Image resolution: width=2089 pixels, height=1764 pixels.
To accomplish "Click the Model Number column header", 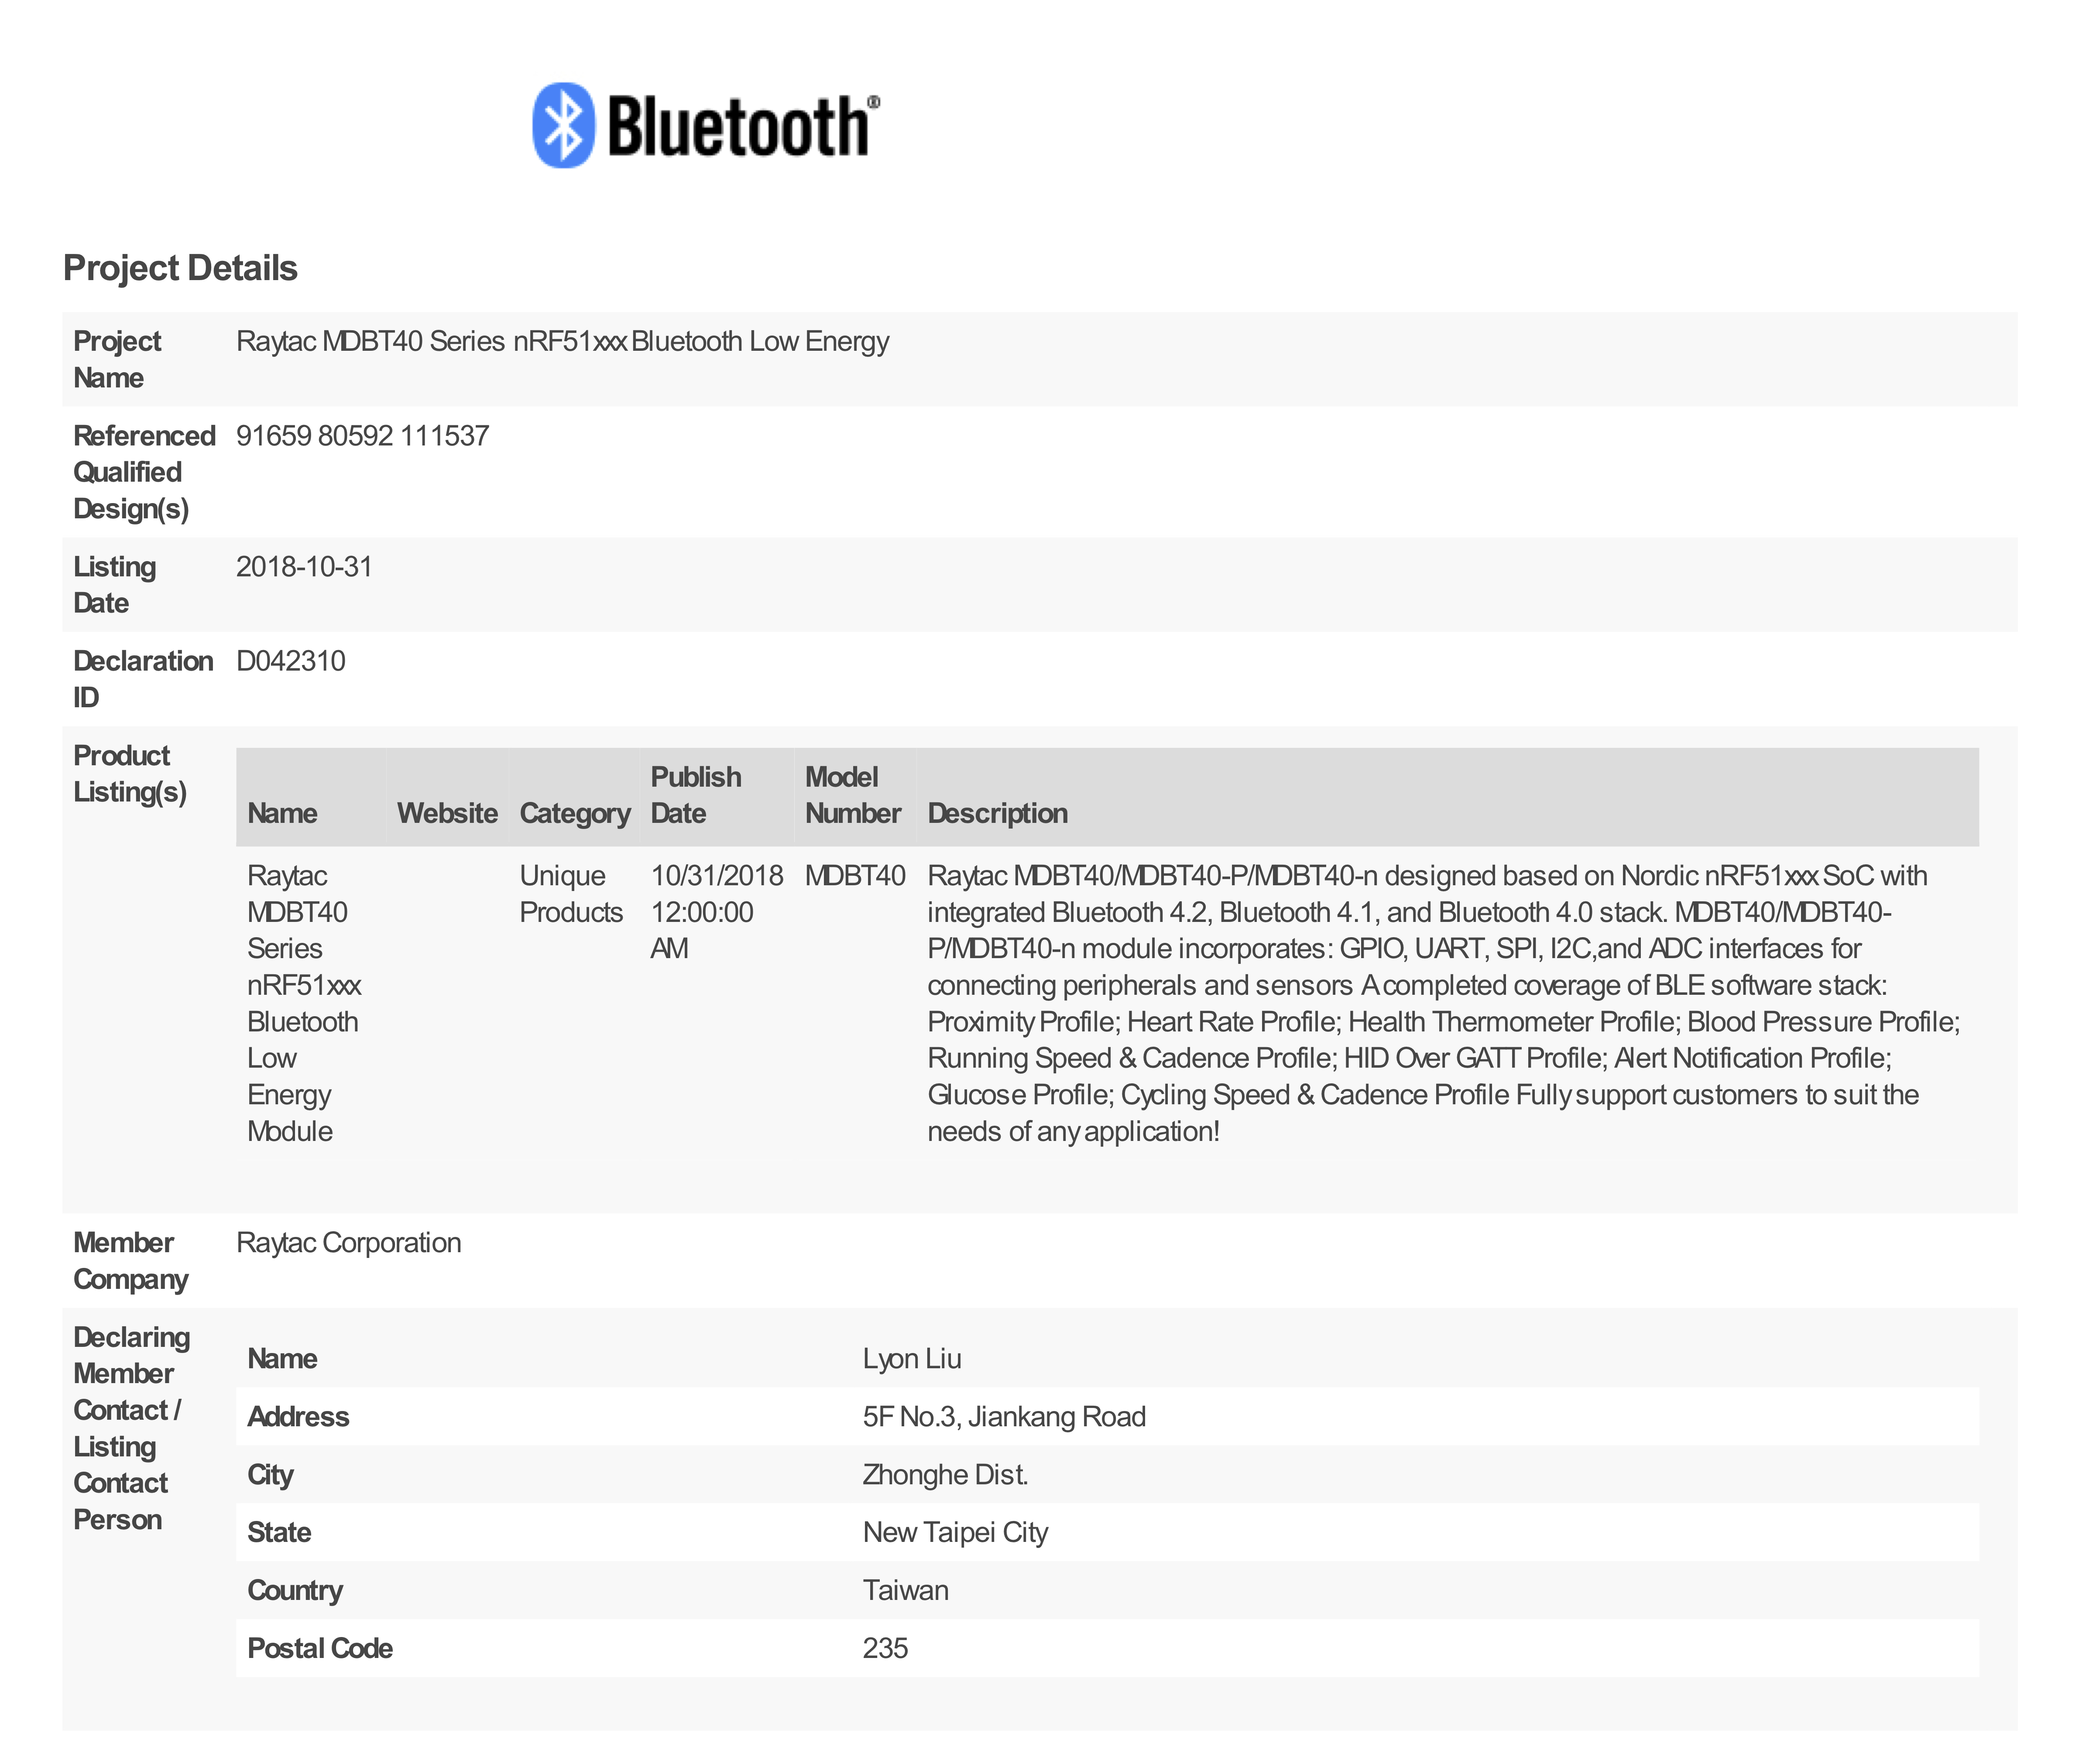I will click(x=852, y=795).
